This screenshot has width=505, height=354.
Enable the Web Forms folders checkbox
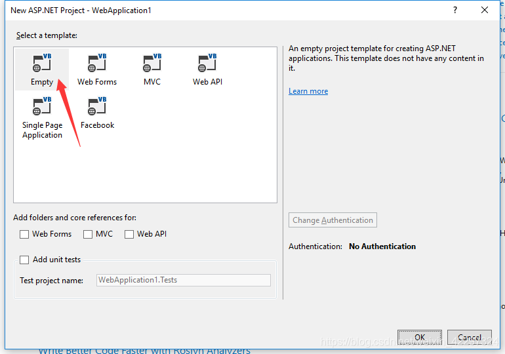click(x=24, y=234)
